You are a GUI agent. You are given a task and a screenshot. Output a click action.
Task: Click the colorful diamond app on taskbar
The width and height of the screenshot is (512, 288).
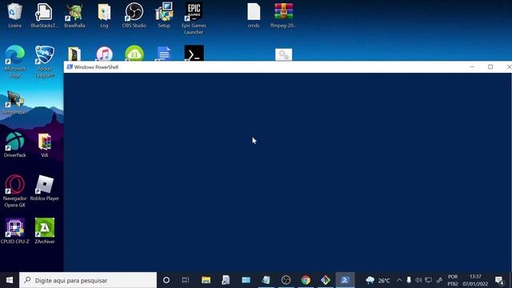click(x=326, y=280)
